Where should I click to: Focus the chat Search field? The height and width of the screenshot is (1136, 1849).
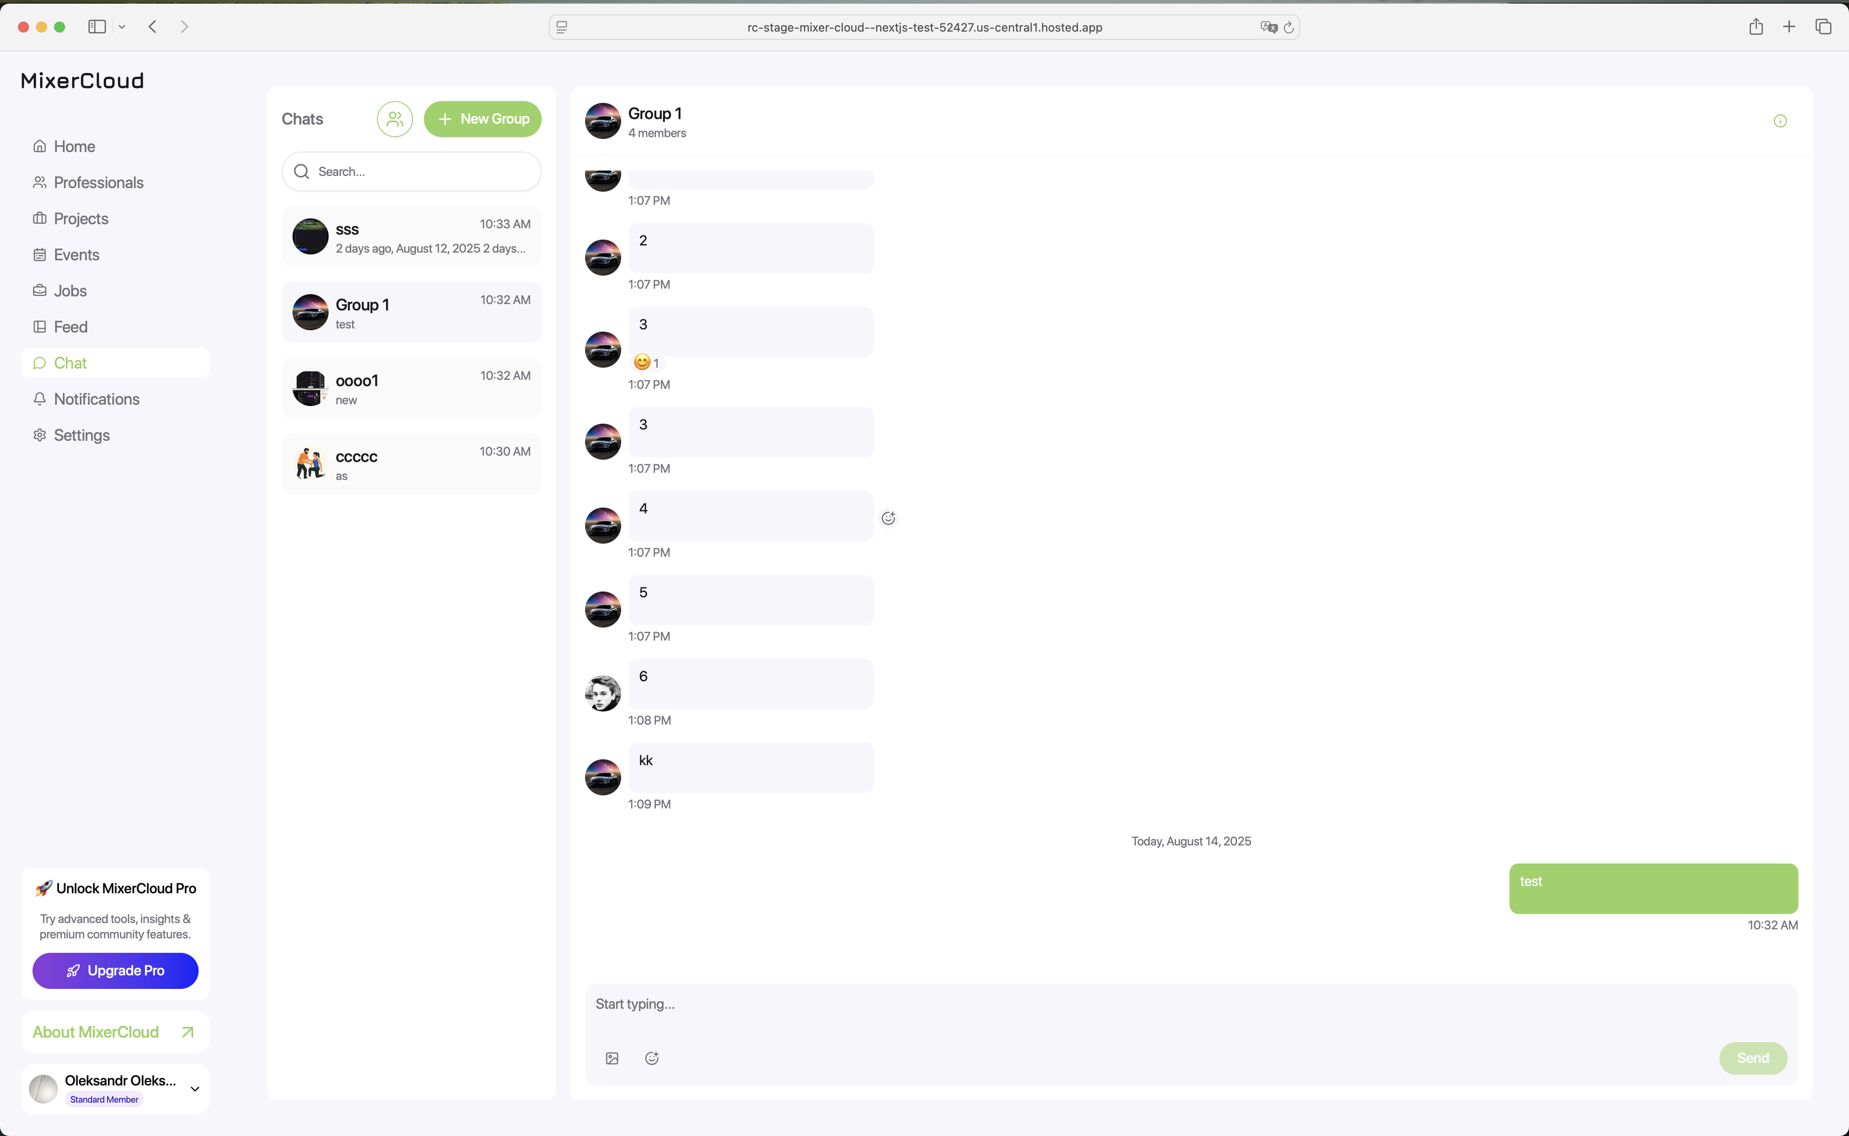click(x=411, y=171)
